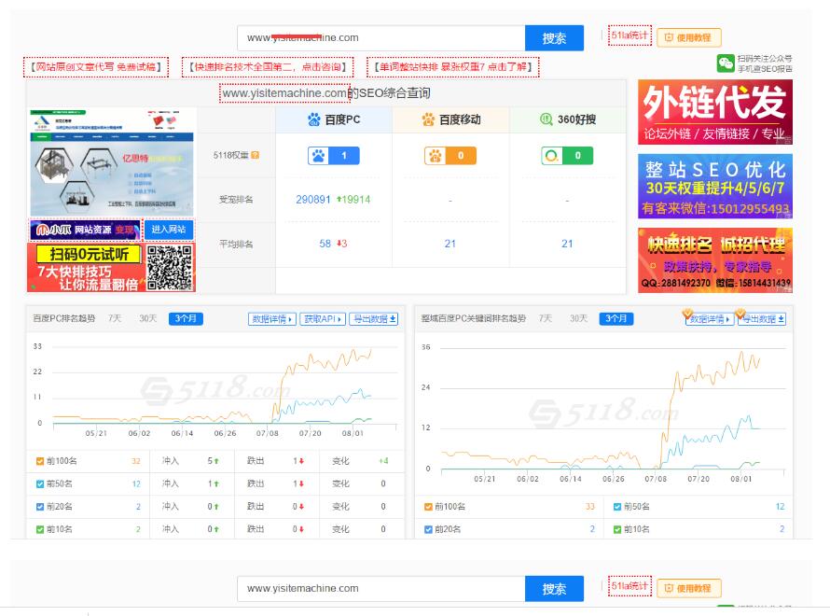The image size is (830, 616).
Task: Click the 进入网站 button
Action: point(169,230)
